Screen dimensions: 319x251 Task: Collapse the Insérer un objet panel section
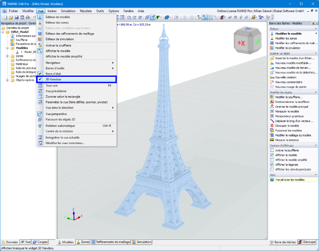(316, 53)
